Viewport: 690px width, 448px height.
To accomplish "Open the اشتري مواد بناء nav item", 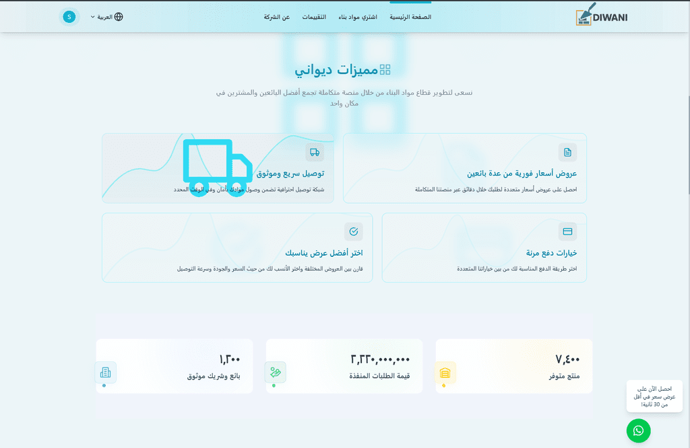I will click(358, 17).
